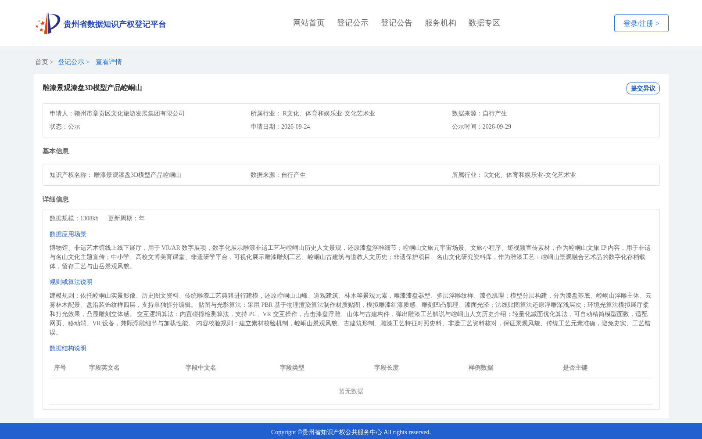Click the 基本信息 section heading
This screenshot has width=702, height=439.
click(x=56, y=151)
